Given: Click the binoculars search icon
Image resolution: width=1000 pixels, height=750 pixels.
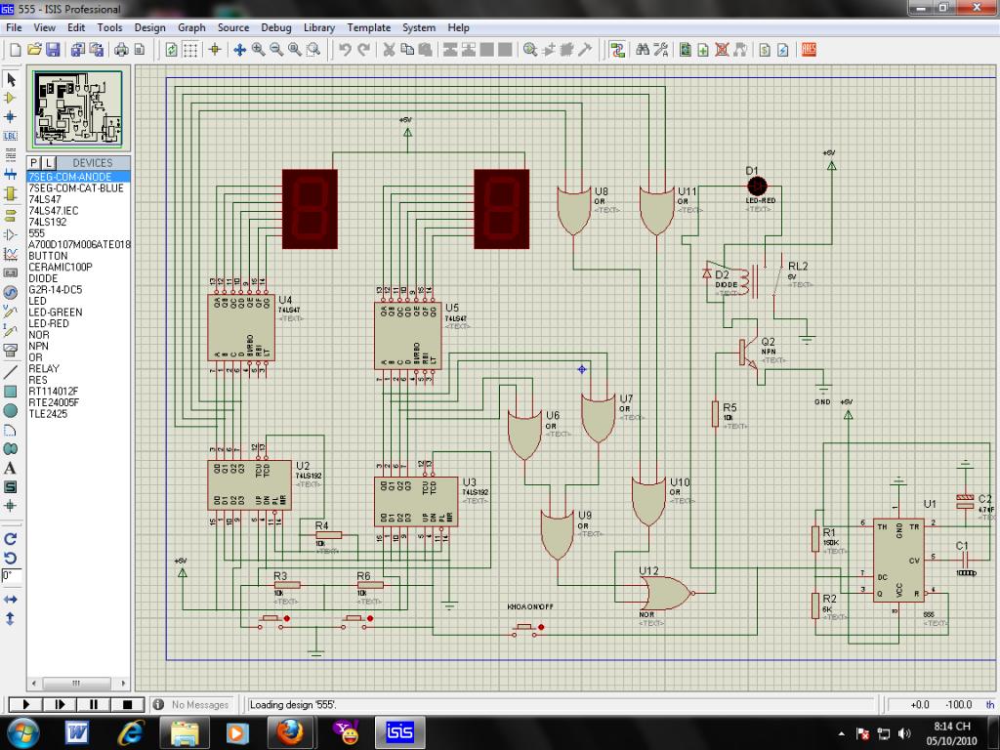Looking at the screenshot, I should tap(643, 49).
